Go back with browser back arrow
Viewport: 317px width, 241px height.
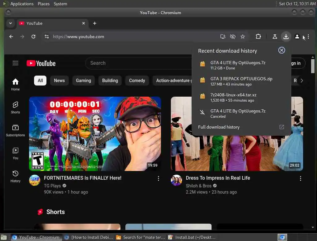click(x=11, y=37)
